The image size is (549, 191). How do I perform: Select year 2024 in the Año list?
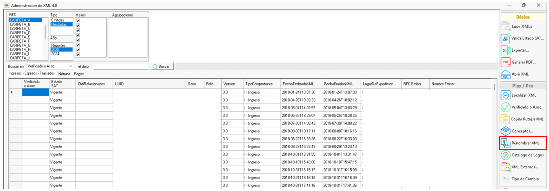[x=55, y=54]
